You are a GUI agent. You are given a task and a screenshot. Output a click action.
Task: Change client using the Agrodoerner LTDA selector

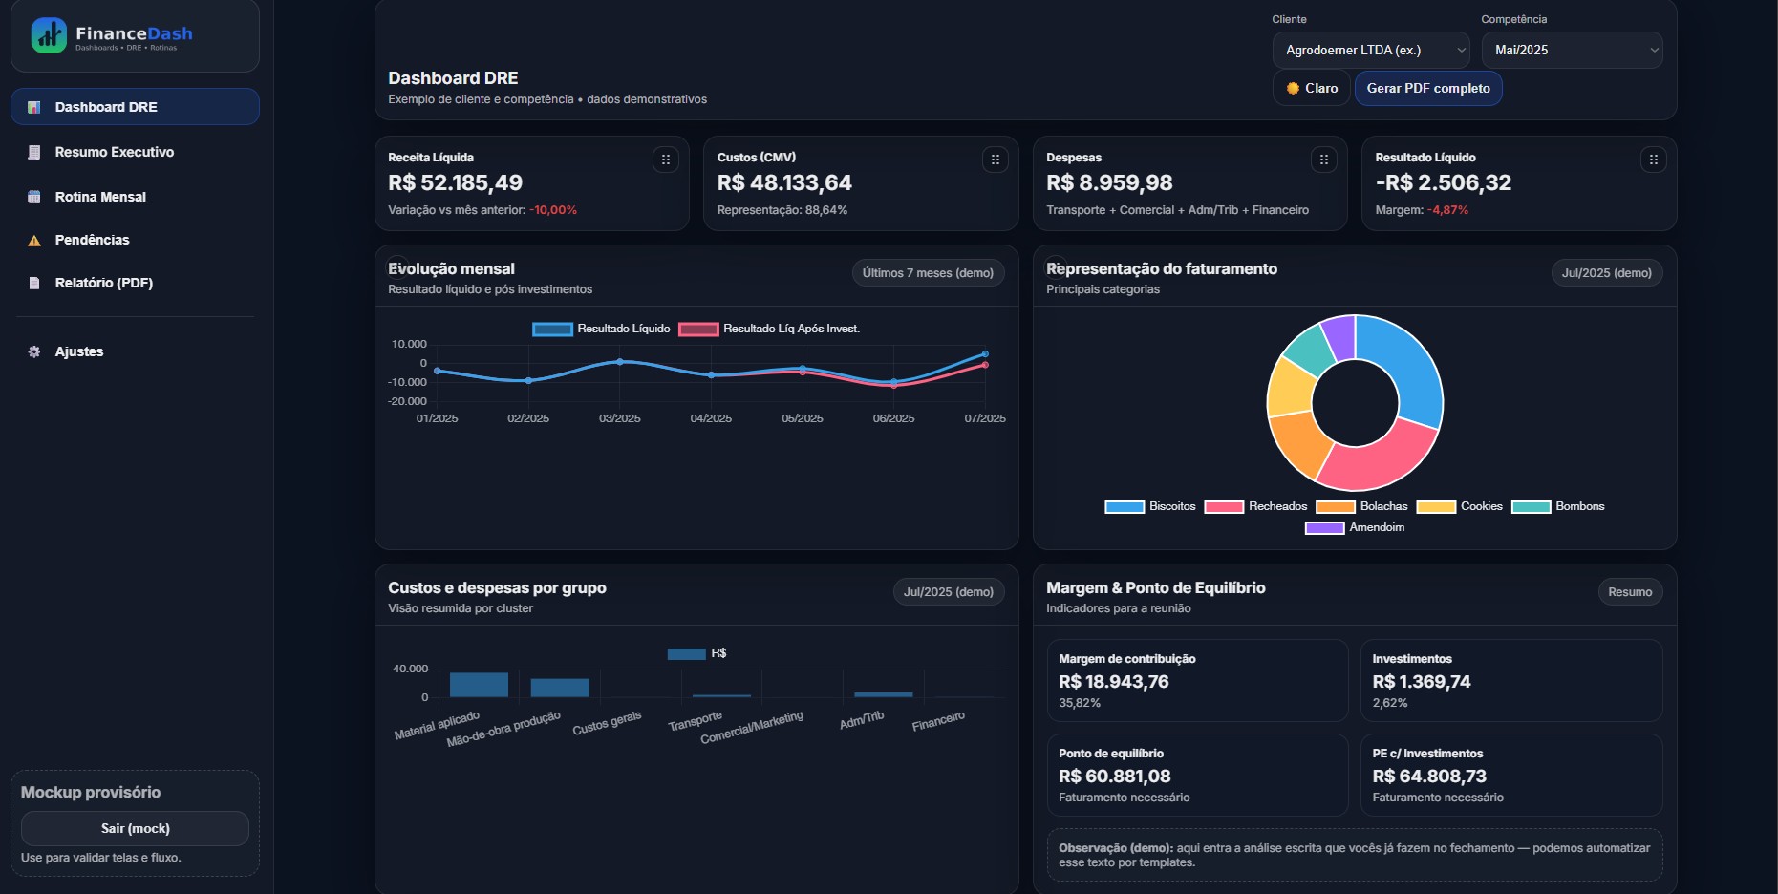coord(1371,50)
